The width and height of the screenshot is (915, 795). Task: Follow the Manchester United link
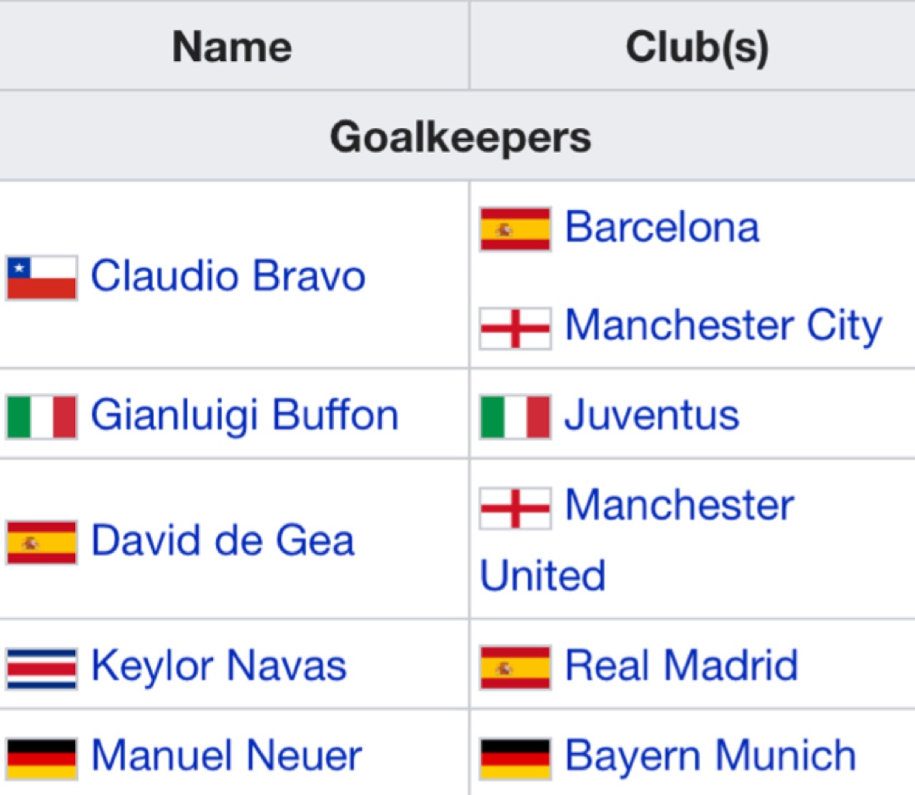click(x=636, y=540)
